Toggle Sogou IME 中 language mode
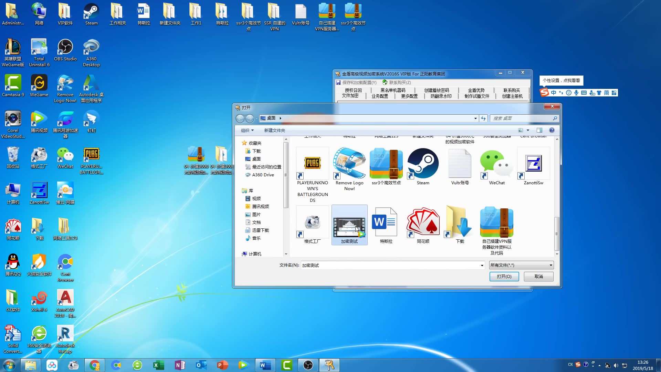The width and height of the screenshot is (661, 372). [554, 93]
